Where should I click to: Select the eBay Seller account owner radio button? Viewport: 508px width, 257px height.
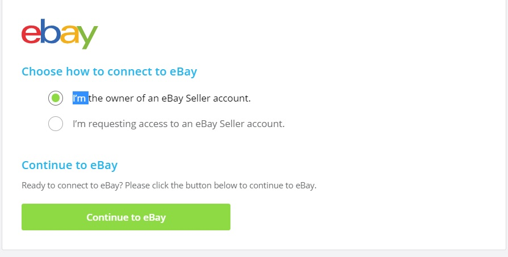(x=56, y=98)
